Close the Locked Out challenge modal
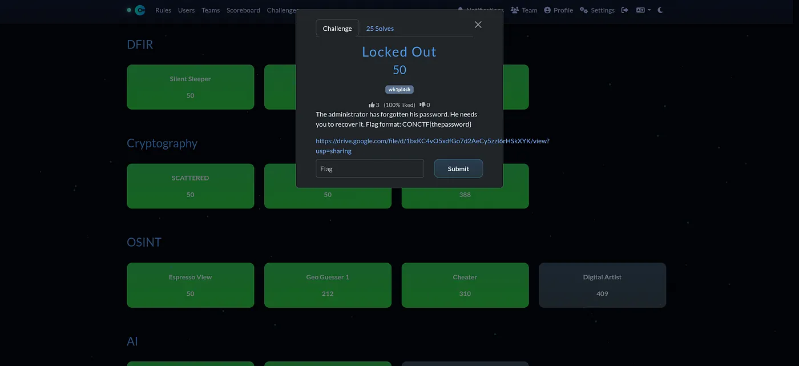Screen dimensions: 799x366 point(478,25)
